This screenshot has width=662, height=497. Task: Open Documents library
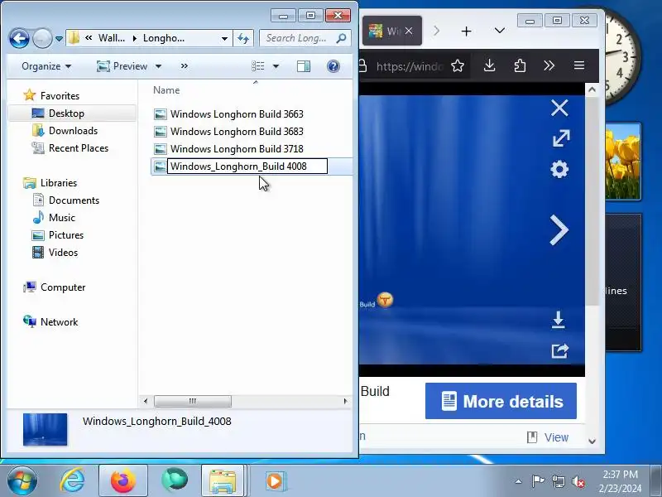[74, 200]
